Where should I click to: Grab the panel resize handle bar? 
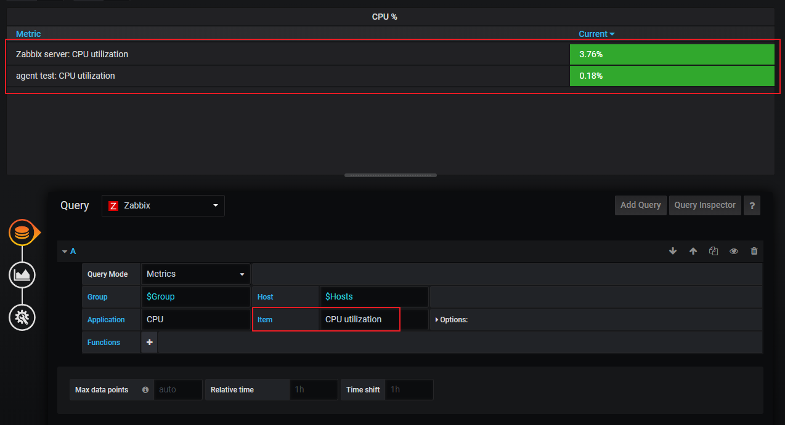click(x=391, y=175)
